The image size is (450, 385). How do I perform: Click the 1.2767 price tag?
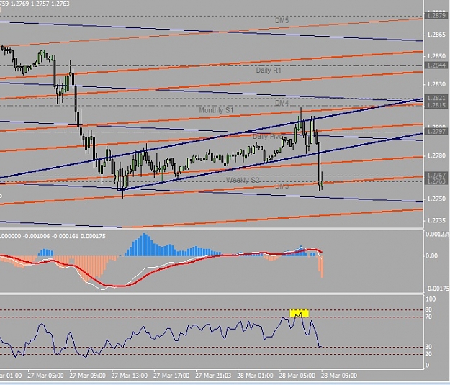(x=436, y=175)
